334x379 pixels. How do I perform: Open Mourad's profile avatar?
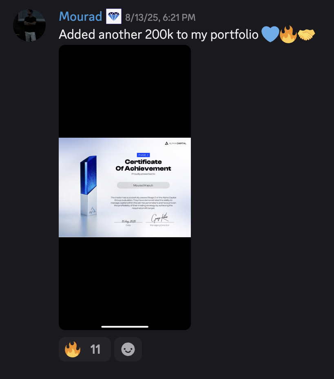pos(29,25)
